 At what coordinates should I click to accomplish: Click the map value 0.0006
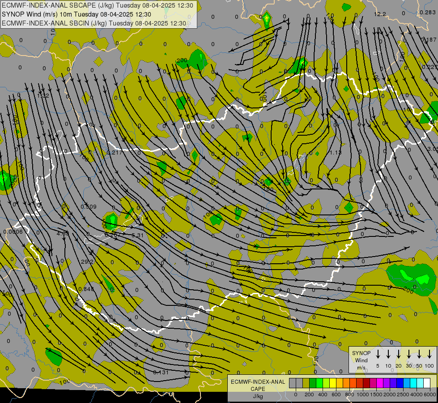pyautogui.click(x=13, y=232)
